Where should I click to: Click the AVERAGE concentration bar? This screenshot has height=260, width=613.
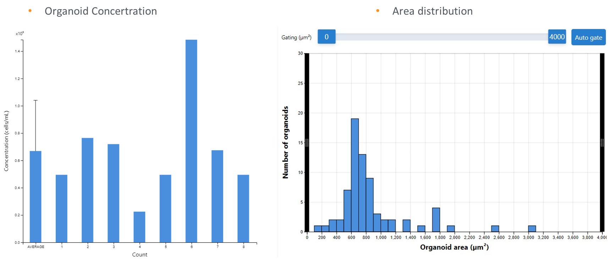tap(35, 197)
